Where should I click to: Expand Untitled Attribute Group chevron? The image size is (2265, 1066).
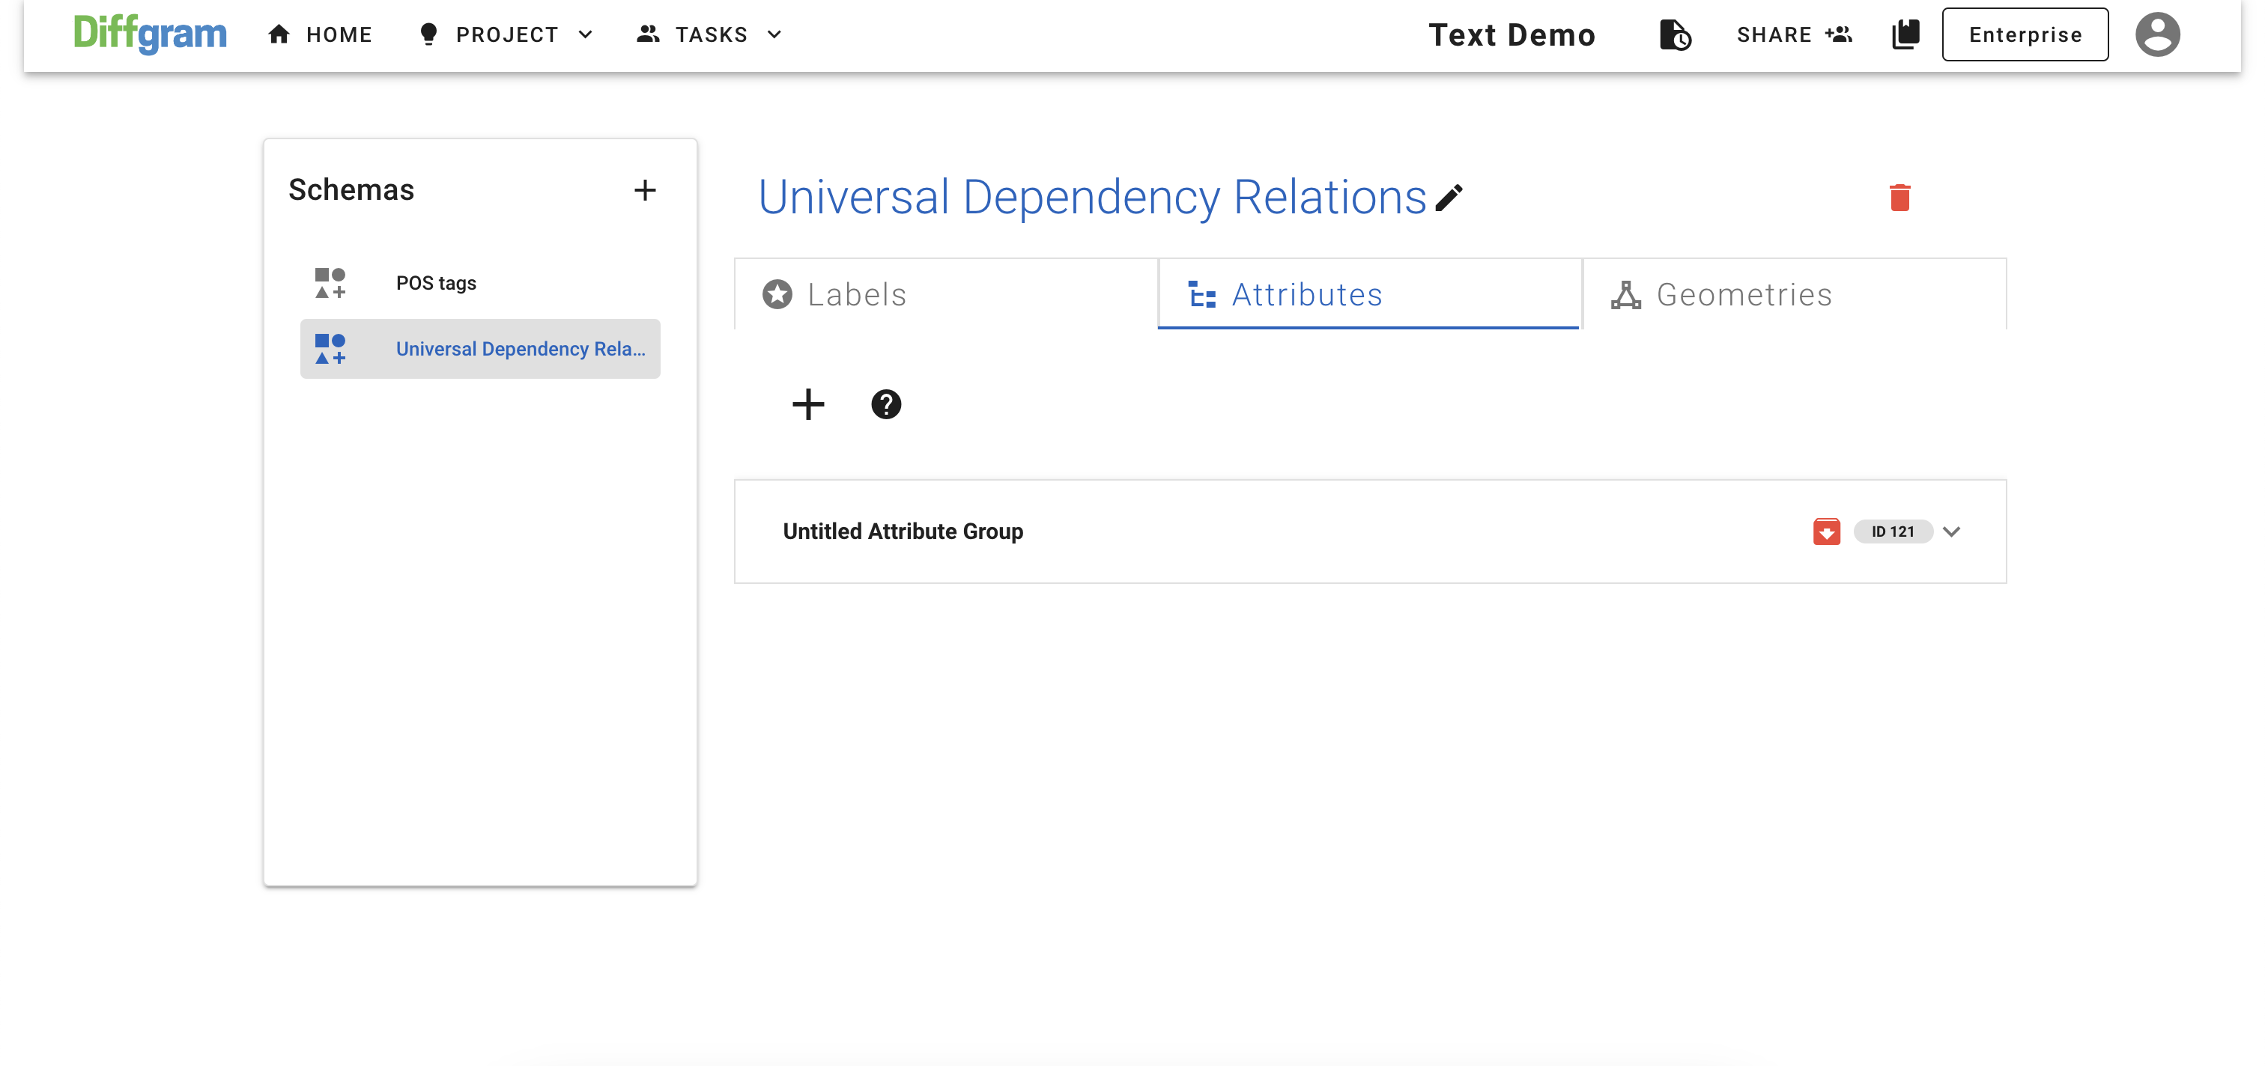point(1951,532)
